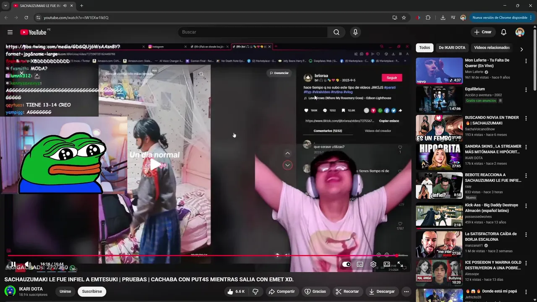Open the tab search dropdown arrow
The image size is (537, 302).
coord(5,6)
